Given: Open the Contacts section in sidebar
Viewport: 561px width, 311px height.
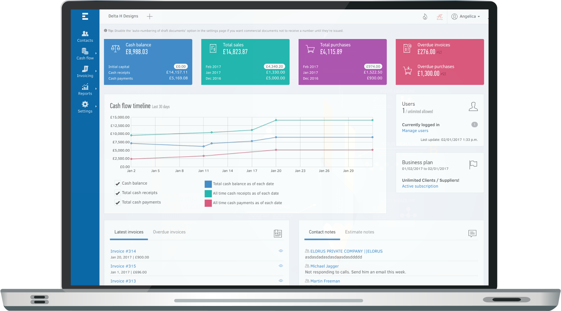Looking at the screenshot, I should [85, 36].
